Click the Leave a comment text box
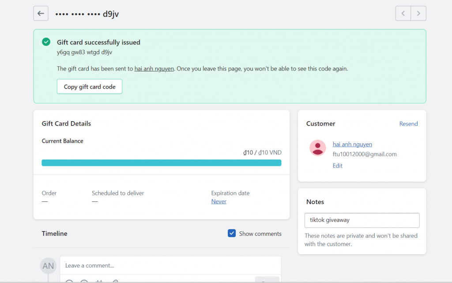The width and height of the screenshot is (452, 283). 170,265
